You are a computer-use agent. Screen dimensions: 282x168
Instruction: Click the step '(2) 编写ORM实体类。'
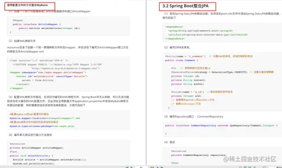point(177,47)
